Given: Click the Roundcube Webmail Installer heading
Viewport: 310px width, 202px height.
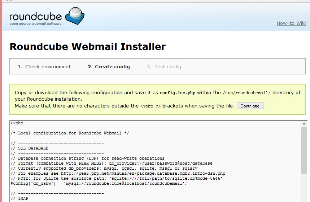Looking at the screenshot, I should (x=88, y=47).
